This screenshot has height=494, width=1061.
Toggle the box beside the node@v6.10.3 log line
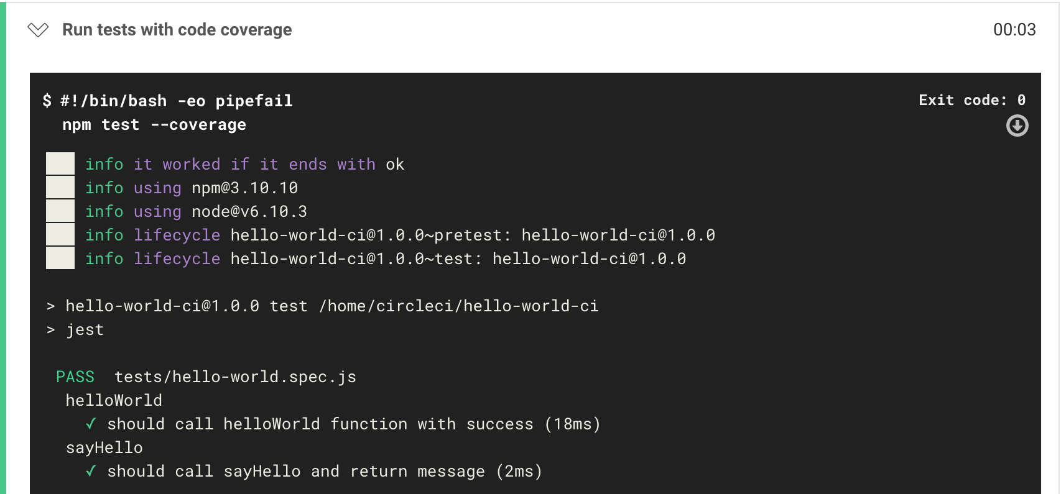click(x=60, y=211)
